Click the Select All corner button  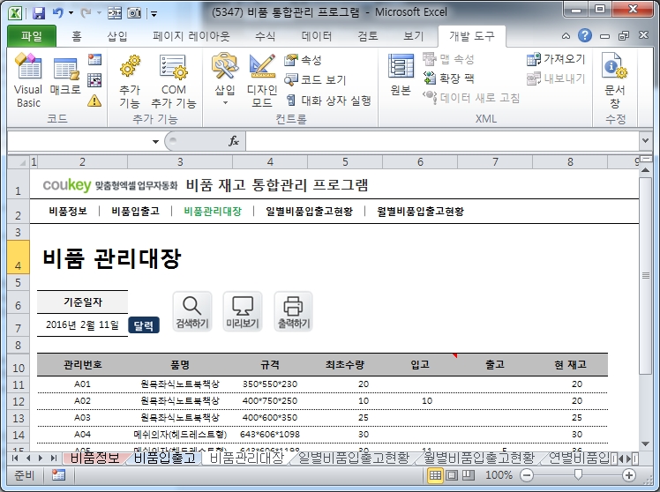[19, 162]
